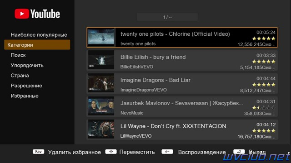
Task: Select the Категории menu item
Action: click(x=37, y=45)
